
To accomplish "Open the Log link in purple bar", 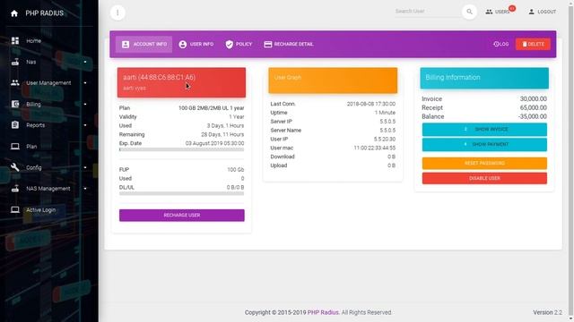I will pos(500,44).
